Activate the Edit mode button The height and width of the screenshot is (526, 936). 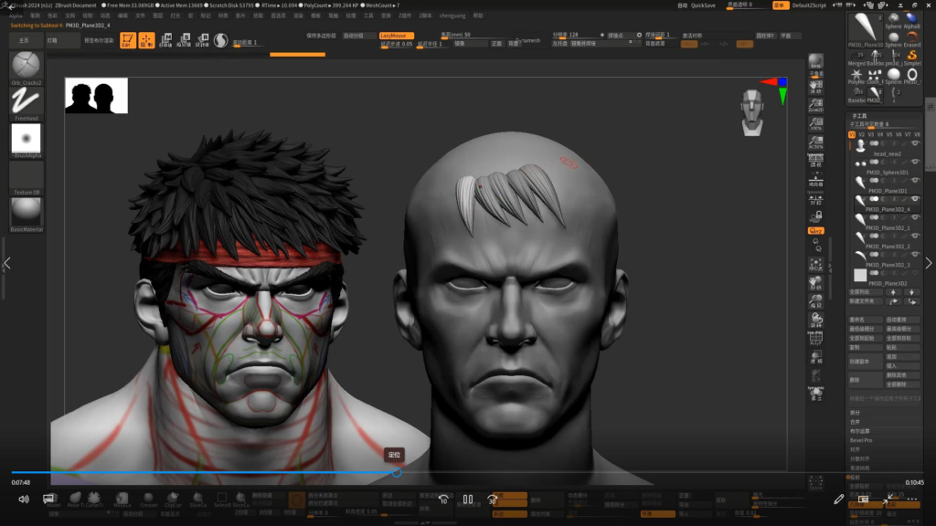(128, 40)
